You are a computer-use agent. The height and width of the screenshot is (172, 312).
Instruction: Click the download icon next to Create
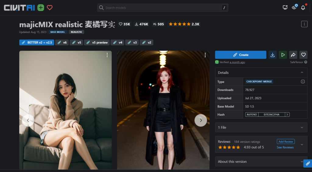tap(273, 55)
